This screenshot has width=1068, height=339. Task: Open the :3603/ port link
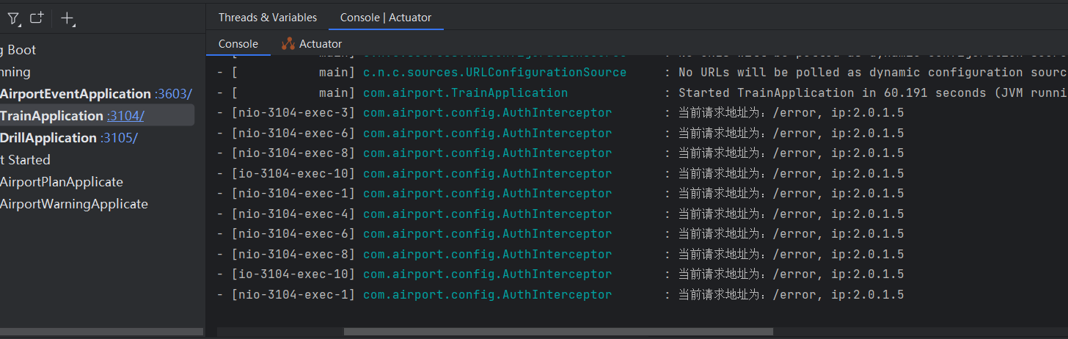[x=173, y=94]
